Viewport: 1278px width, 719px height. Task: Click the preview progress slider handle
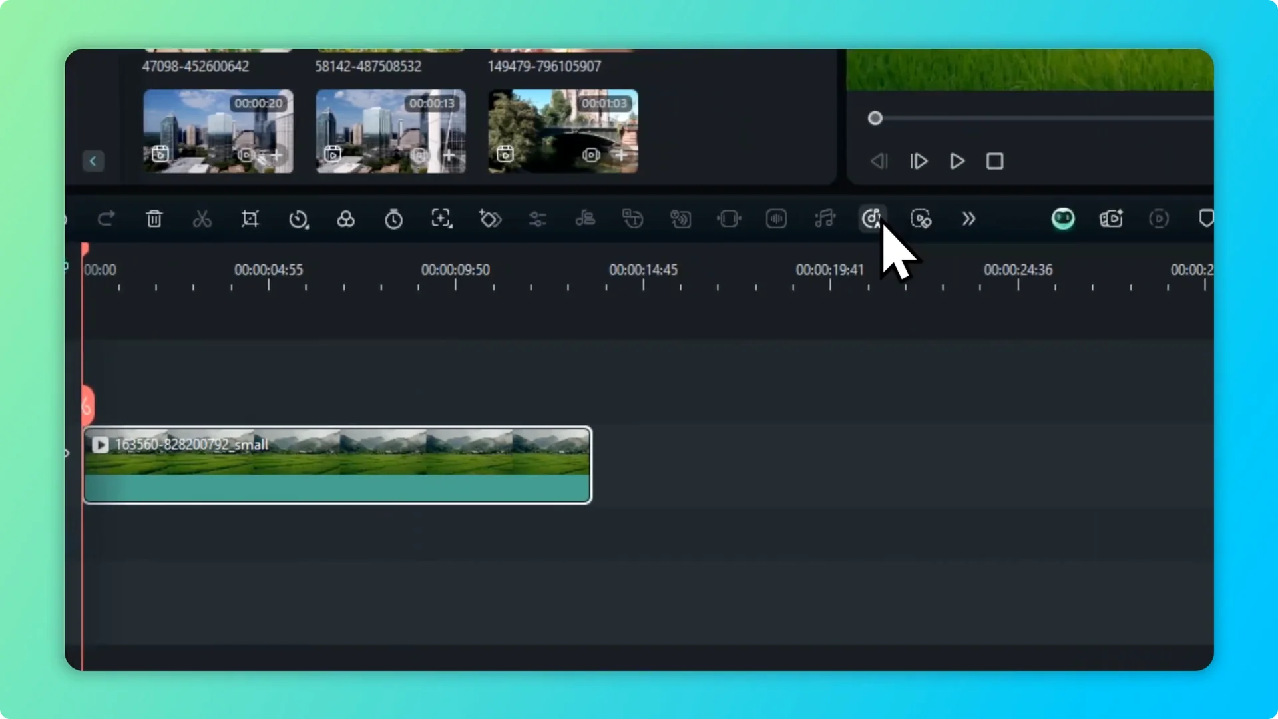(x=875, y=119)
